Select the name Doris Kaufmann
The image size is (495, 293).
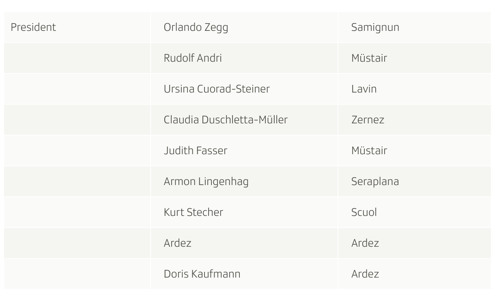pyautogui.click(x=202, y=274)
